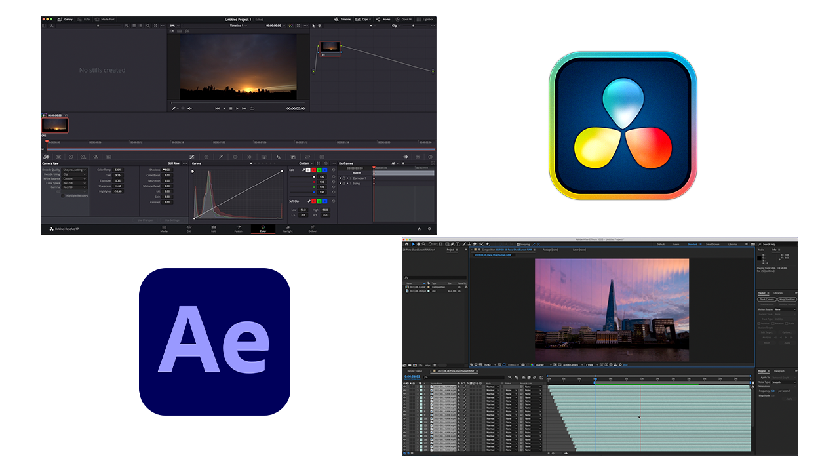Click the Track Camera button
The height and width of the screenshot is (472, 839).
[x=767, y=299]
